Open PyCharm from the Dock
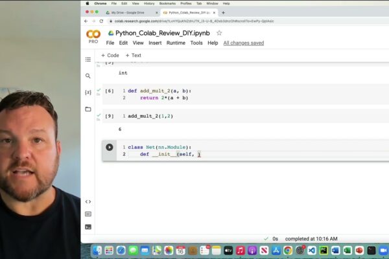389x259 pixels. 324,251
